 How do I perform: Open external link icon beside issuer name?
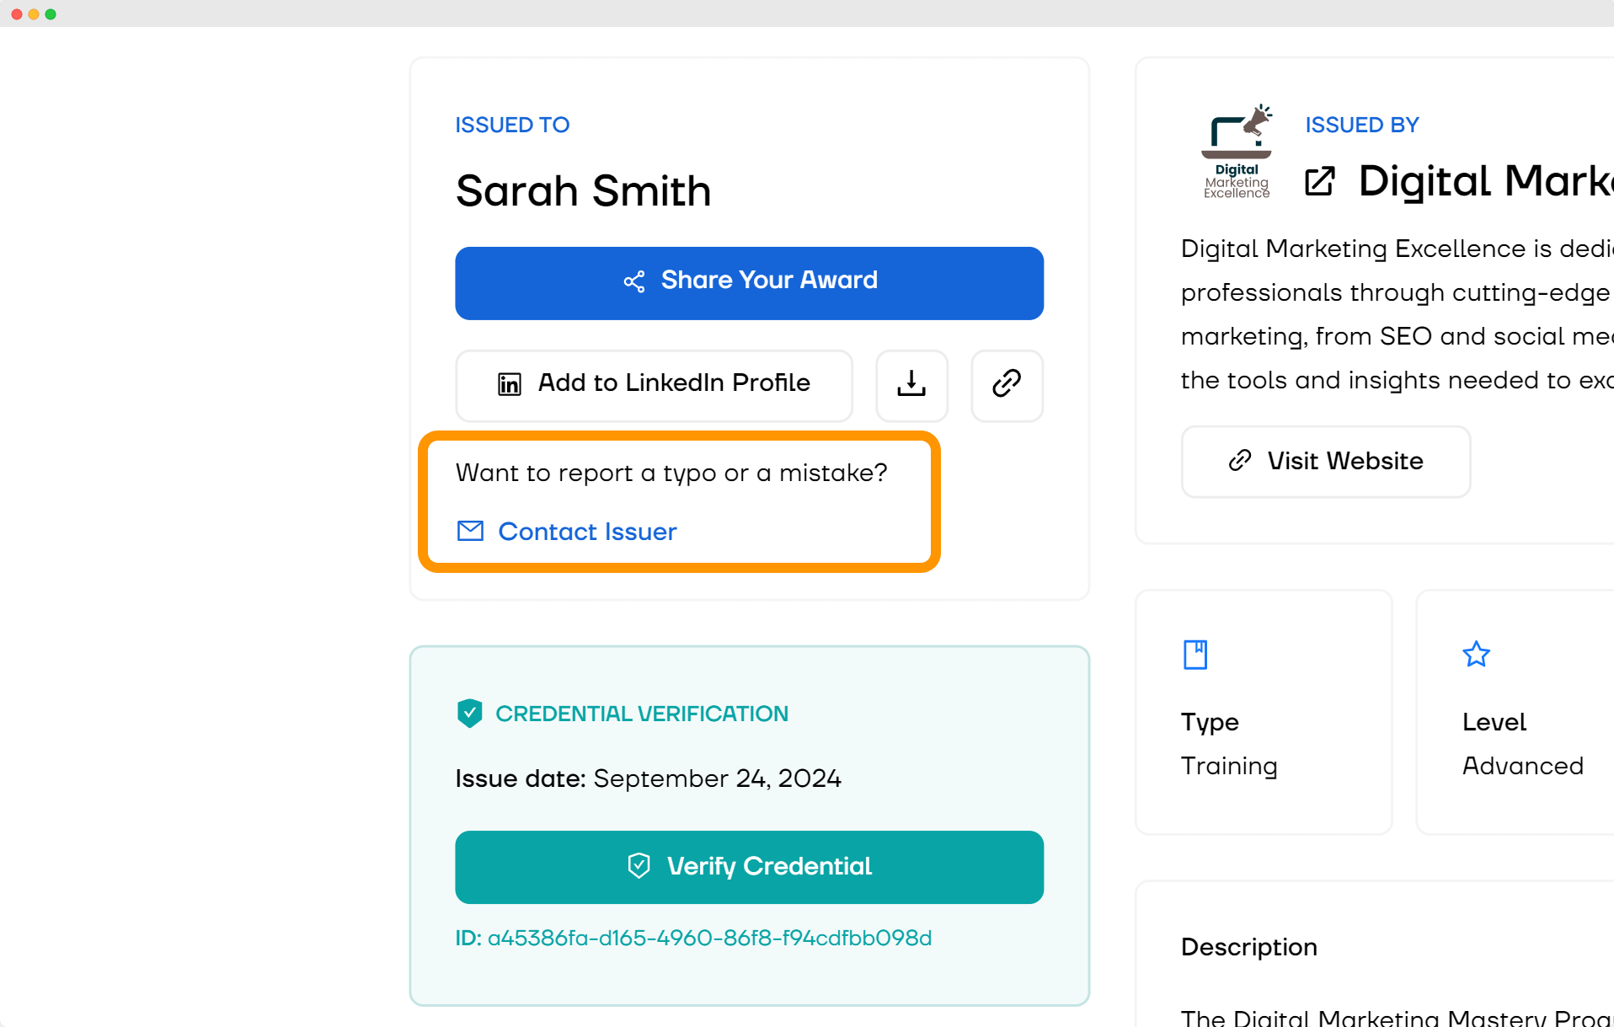(x=1320, y=181)
